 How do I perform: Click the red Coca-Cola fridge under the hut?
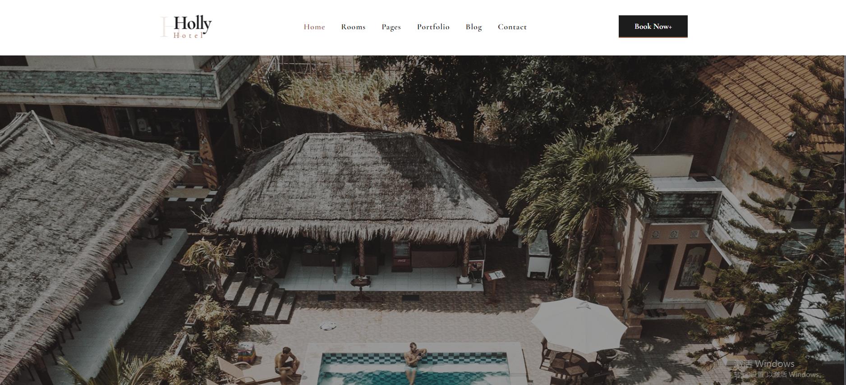pyautogui.click(x=401, y=256)
